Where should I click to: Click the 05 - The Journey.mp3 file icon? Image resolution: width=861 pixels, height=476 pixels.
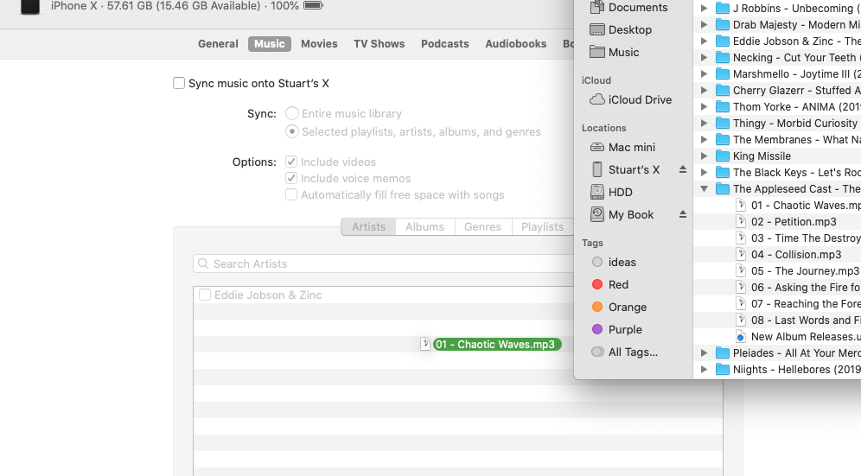741,270
